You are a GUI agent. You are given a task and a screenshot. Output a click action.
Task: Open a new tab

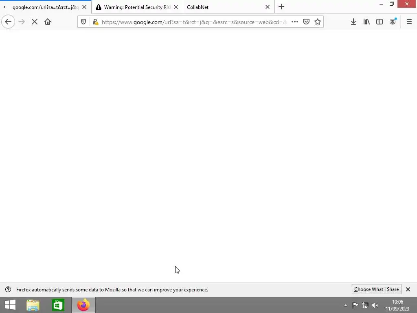pos(281,7)
